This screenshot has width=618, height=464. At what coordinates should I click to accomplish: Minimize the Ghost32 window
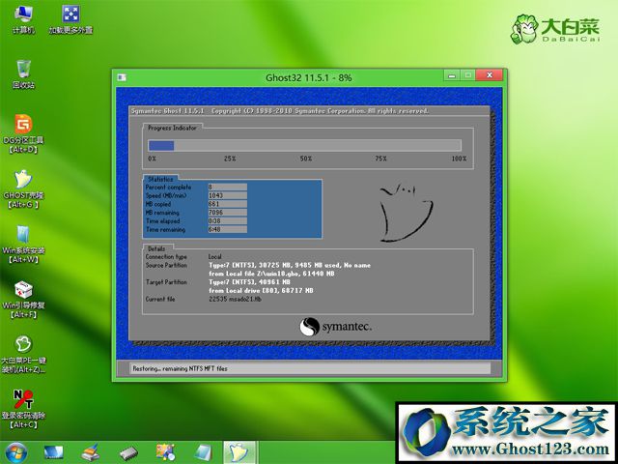[452, 75]
